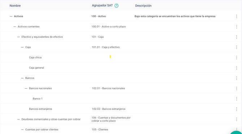242x134 pixels.
Task: Select Cuentas por cobrar clientes name
Action: coord(42,130)
